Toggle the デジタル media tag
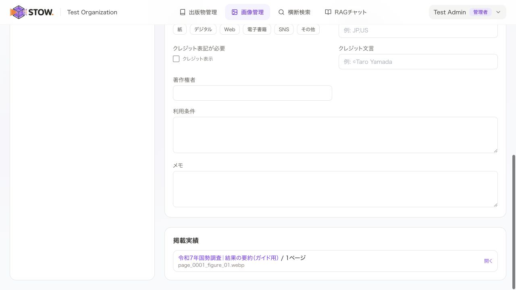Screen dimensions: 516x290 tap(203, 29)
